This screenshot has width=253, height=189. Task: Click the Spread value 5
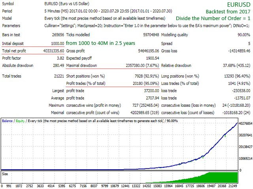tap(249, 44)
